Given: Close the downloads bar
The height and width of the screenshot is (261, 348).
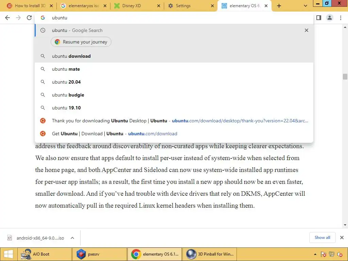Looking at the screenshot, I should (x=342, y=238).
